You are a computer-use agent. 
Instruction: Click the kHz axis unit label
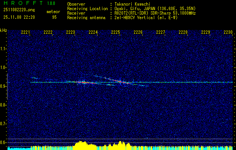(3, 30)
